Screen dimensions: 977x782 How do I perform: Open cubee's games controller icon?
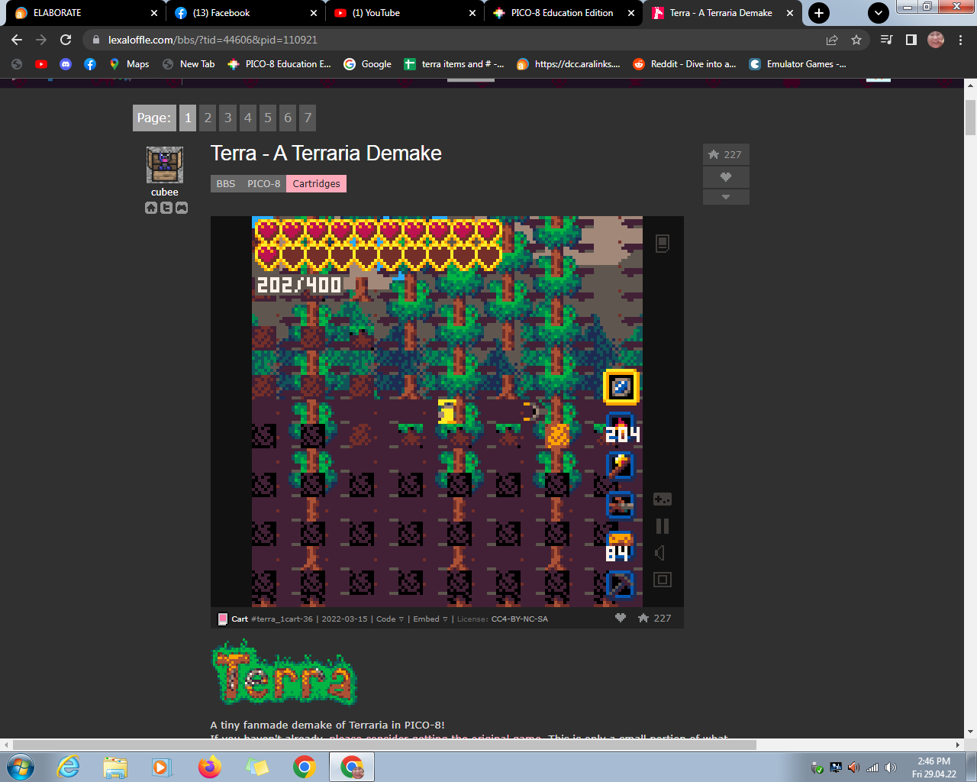tap(182, 208)
